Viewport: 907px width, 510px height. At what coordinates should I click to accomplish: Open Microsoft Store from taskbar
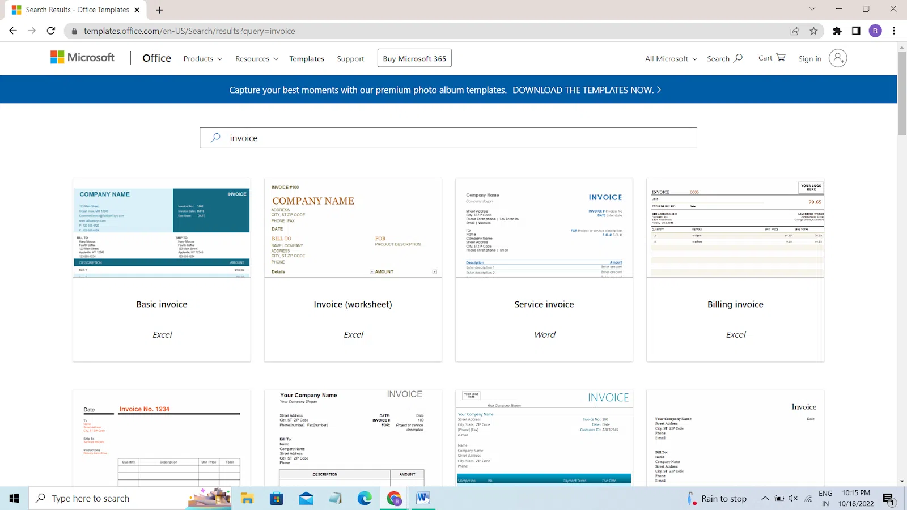(277, 498)
